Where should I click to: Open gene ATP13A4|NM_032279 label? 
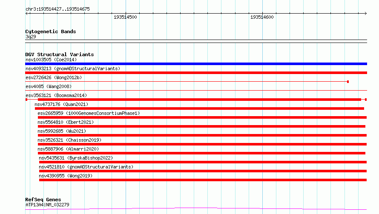pyautogui.click(x=47, y=205)
